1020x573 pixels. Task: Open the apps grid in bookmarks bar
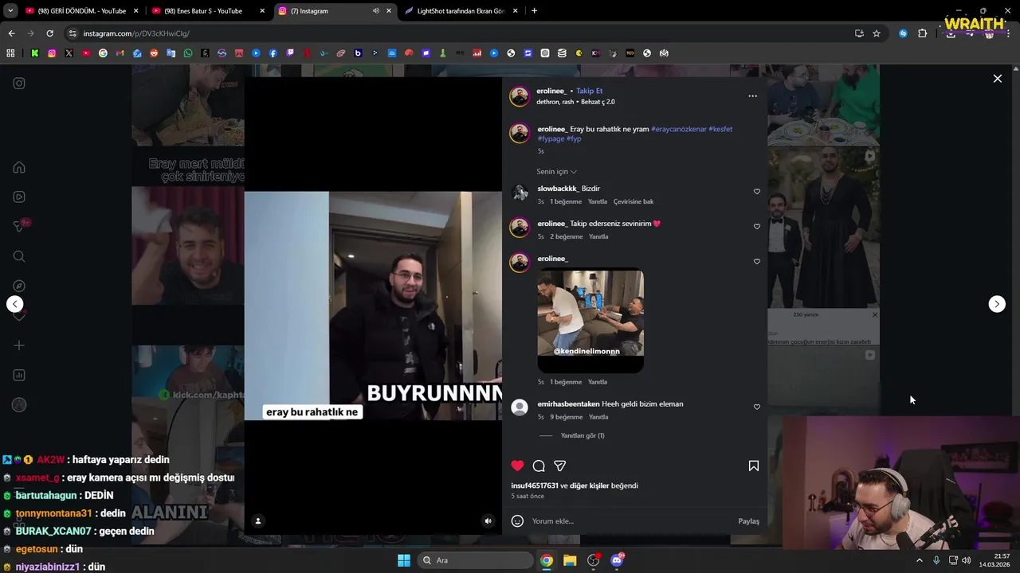pyautogui.click(x=10, y=53)
